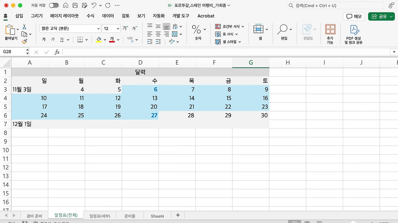Expand the borders dropdown arrow
This screenshot has width=398, height=223.
point(86,40)
